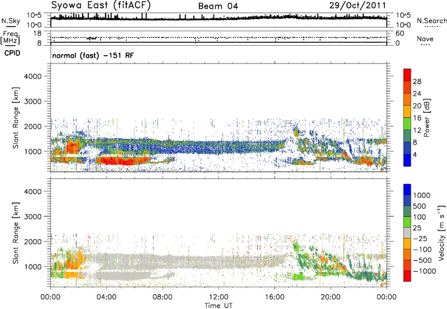447x309 pixels.
Task: Click the 3000 tick of the velocity panel
Action: tap(32, 216)
